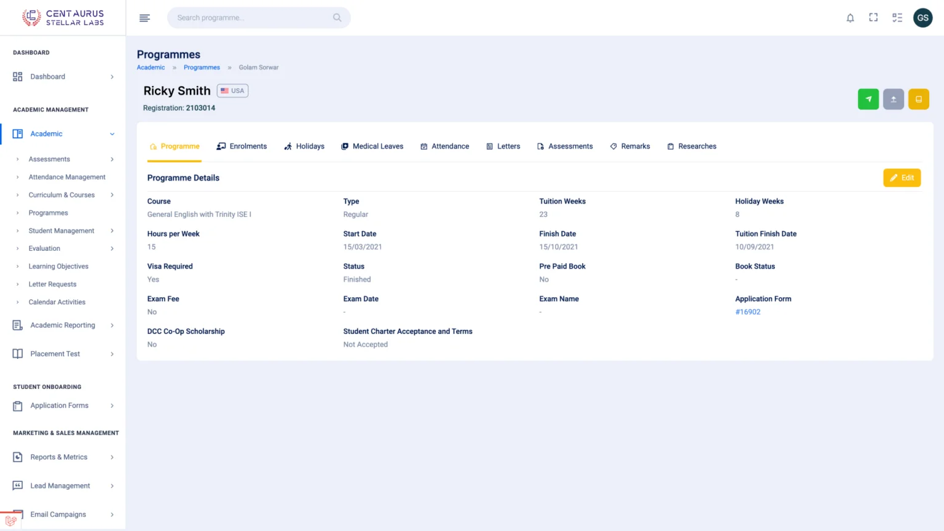Click the Edit programme details button
Image resolution: width=944 pixels, height=531 pixels.
pyautogui.click(x=902, y=178)
